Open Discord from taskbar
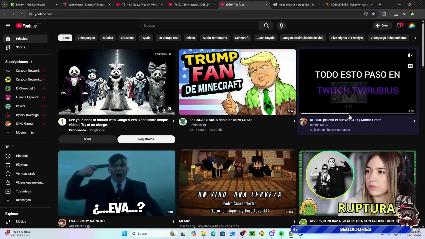The width and height of the screenshot is (425, 239). click(x=272, y=234)
